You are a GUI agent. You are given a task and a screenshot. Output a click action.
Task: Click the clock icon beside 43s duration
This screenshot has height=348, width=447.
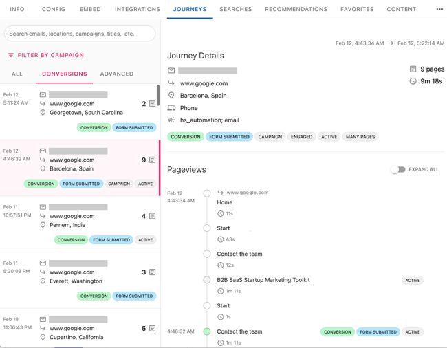click(x=220, y=239)
